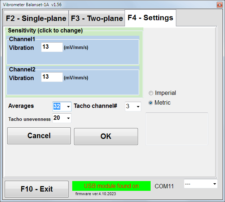Click Channel1 Vibration sensitivity field
This screenshot has width=225, height=202.
click(x=52, y=47)
